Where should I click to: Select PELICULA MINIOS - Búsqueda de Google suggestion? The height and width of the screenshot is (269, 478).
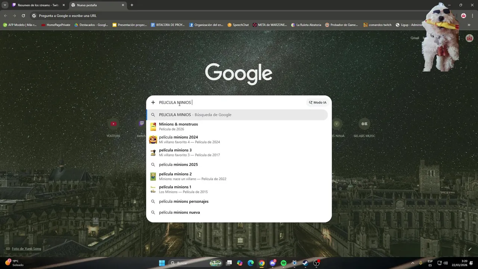[x=238, y=115]
